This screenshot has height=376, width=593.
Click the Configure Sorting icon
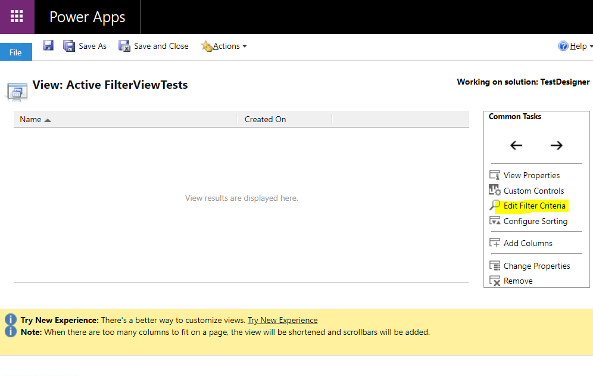[x=495, y=220]
